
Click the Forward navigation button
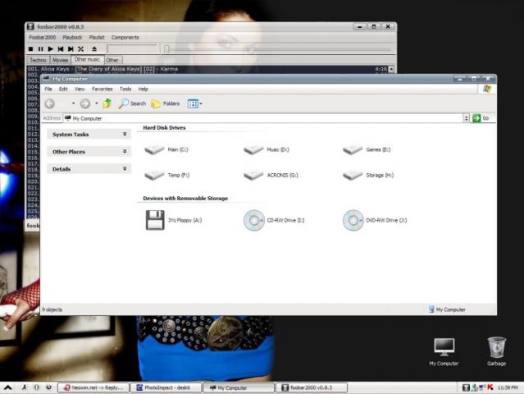pyautogui.click(x=85, y=103)
